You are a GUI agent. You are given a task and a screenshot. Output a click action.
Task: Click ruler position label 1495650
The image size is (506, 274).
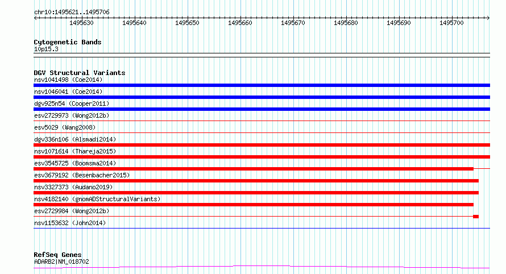point(187,23)
